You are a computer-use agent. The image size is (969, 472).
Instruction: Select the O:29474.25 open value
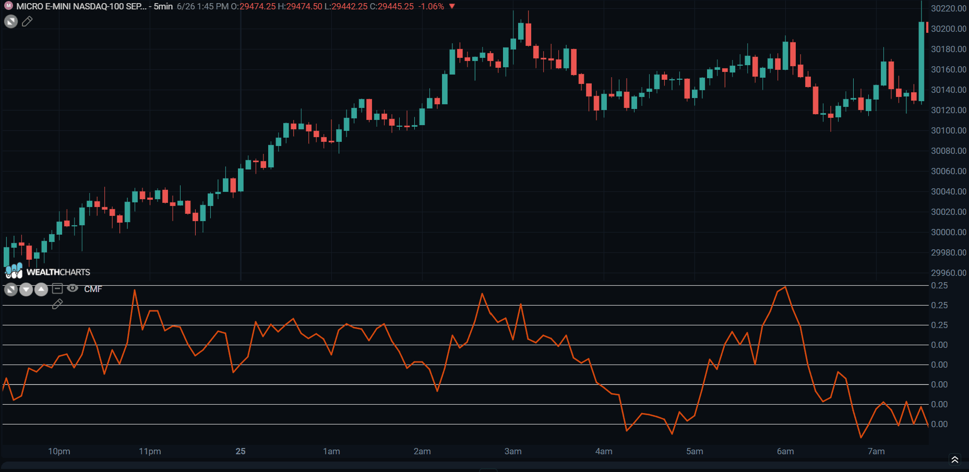click(x=253, y=6)
